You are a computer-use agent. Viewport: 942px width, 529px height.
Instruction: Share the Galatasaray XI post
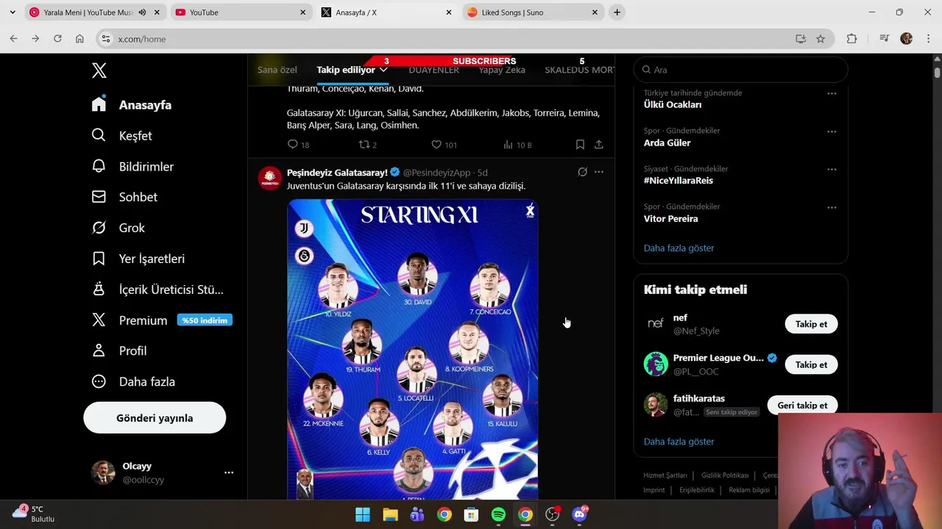tap(599, 145)
